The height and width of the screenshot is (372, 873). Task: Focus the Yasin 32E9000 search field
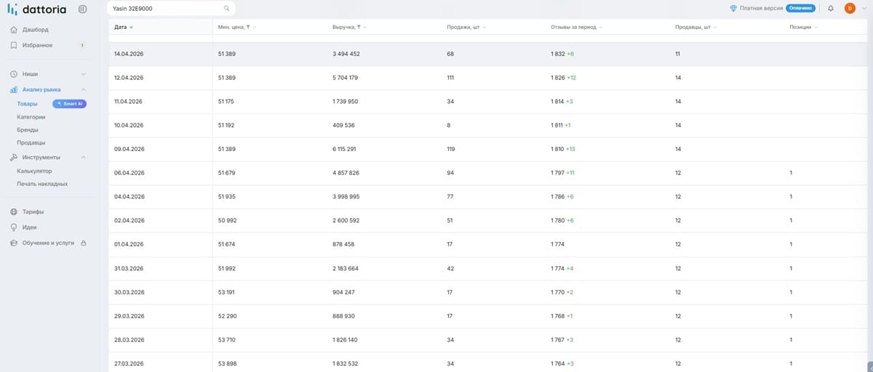click(x=171, y=9)
